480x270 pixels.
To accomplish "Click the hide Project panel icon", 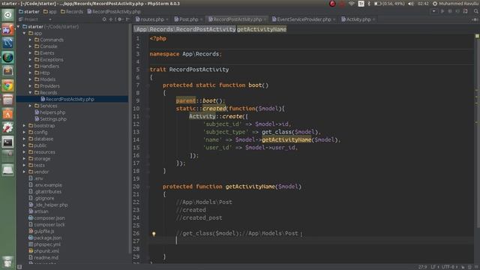I will pyautogui.click(x=127, y=19).
